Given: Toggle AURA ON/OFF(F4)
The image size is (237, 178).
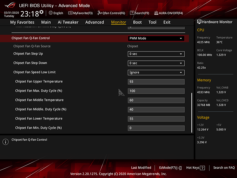Looking at the screenshot, I should 168,13.
